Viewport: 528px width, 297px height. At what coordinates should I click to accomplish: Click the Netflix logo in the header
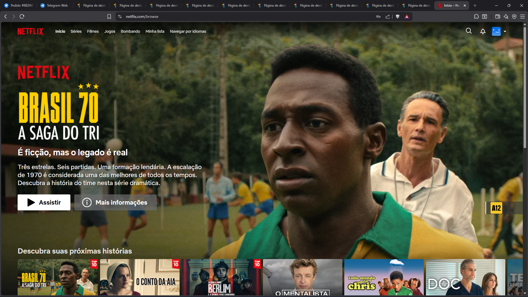30,31
